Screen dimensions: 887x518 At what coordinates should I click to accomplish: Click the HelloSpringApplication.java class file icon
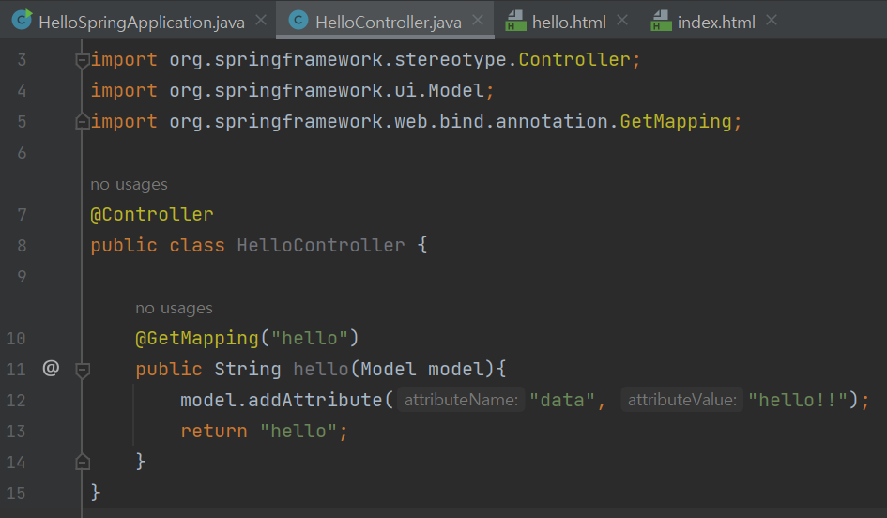point(23,20)
